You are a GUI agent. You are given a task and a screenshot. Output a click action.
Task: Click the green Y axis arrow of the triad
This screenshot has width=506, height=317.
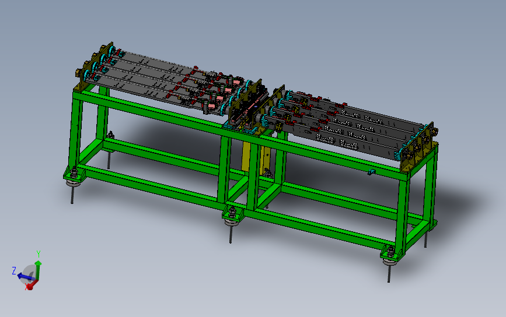[38, 270]
